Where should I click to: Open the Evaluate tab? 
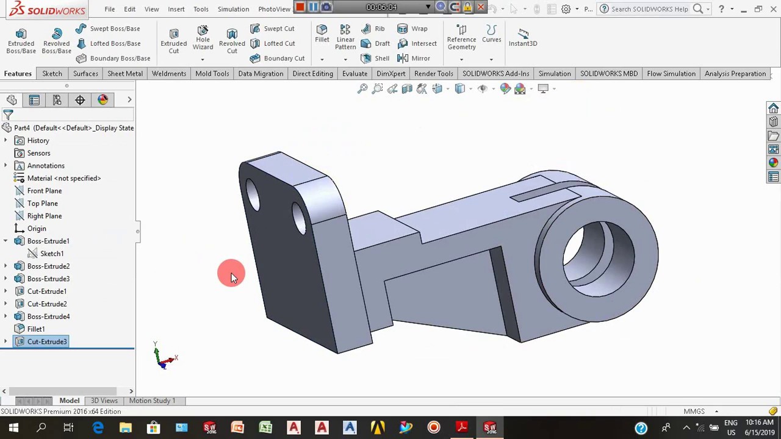pyautogui.click(x=355, y=74)
